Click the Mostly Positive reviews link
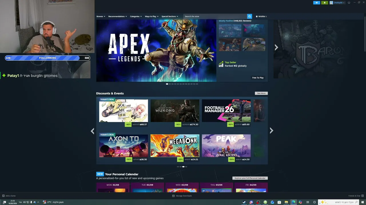Image resolution: width=366 pixels, height=205 pixels. pos(226,21)
